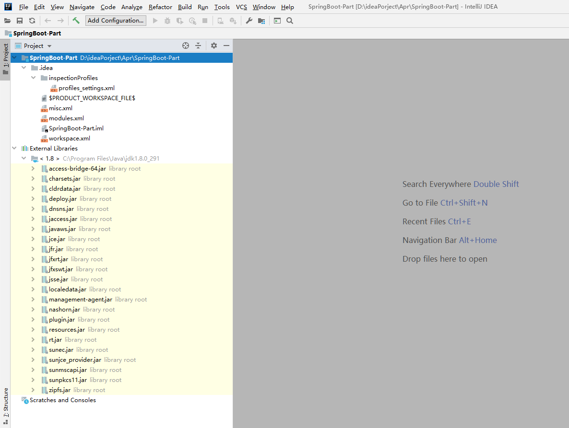569x428 pixels.
Task: Collapse the .idea folder
Action: point(24,68)
